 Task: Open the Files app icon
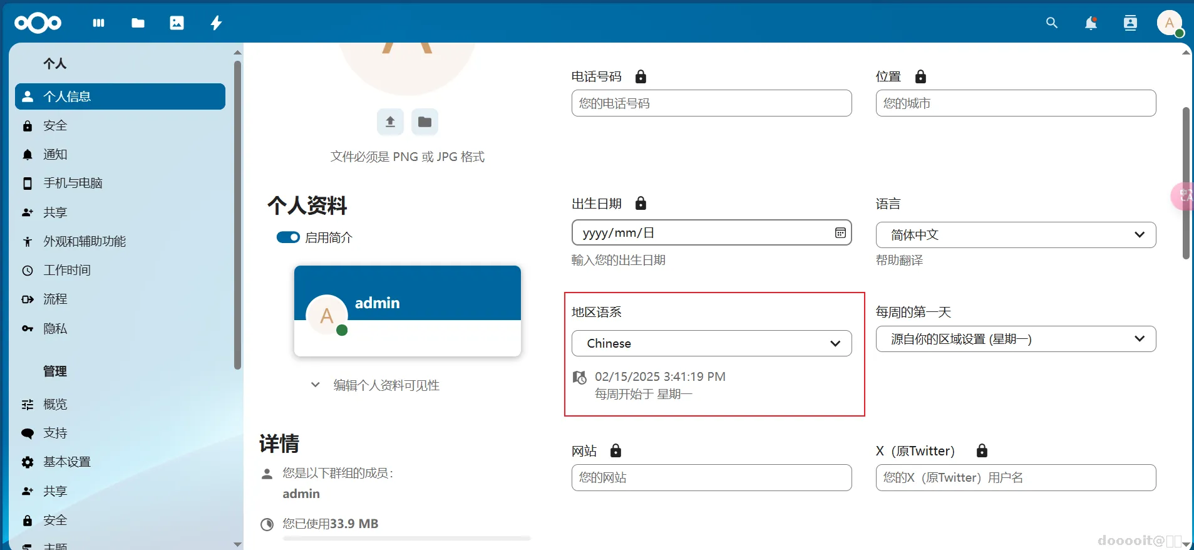coord(138,23)
